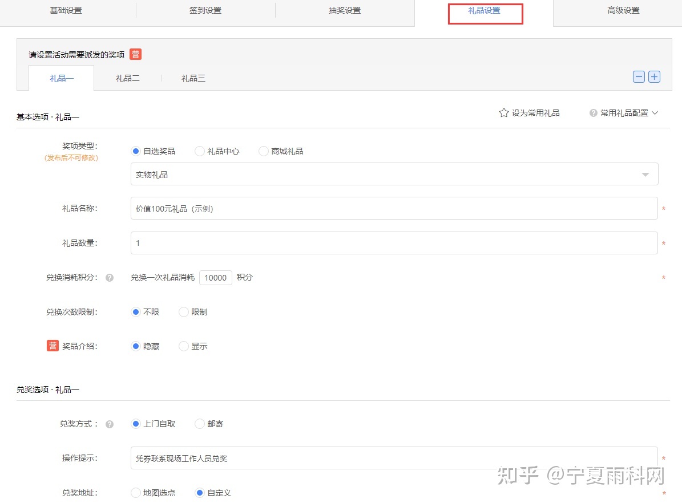The width and height of the screenshot is (682, 503).
Task: Choose 限制 for 兑换次数限制
Action: (x=184, y=312)
